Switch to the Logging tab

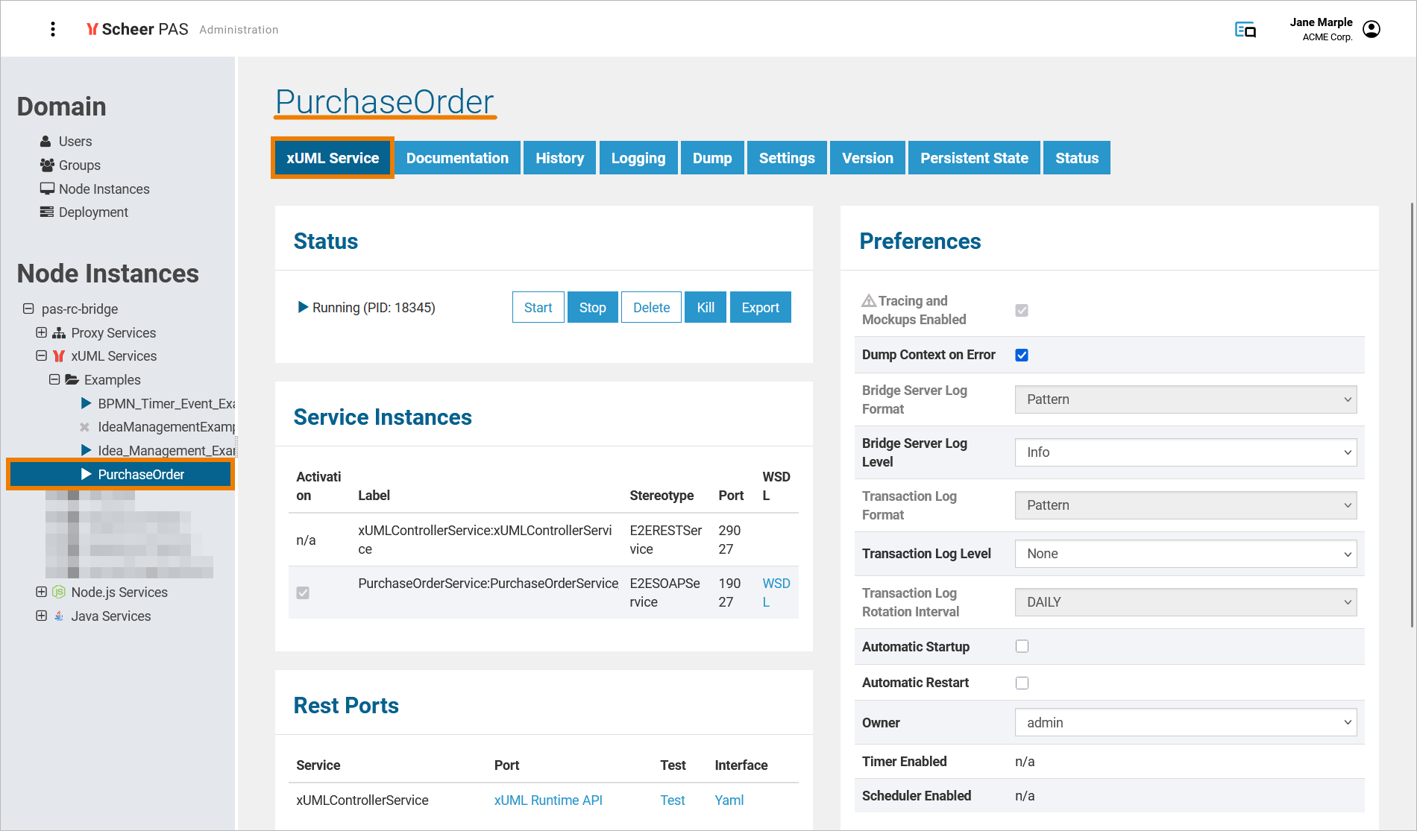click(x=638, y=158)
